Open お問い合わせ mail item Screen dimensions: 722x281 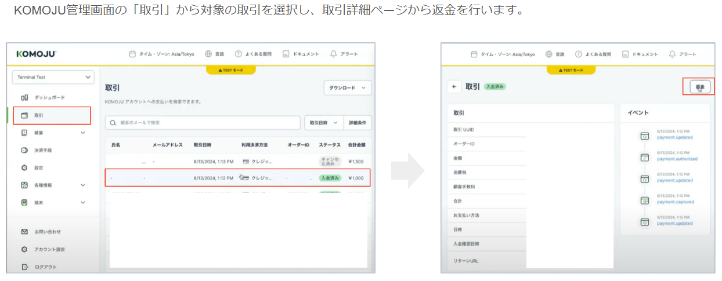pos(47,232)
